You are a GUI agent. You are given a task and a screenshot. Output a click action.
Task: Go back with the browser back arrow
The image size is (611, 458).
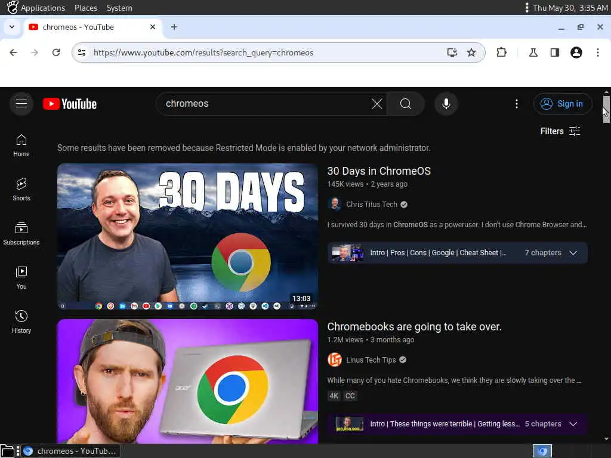13,52
